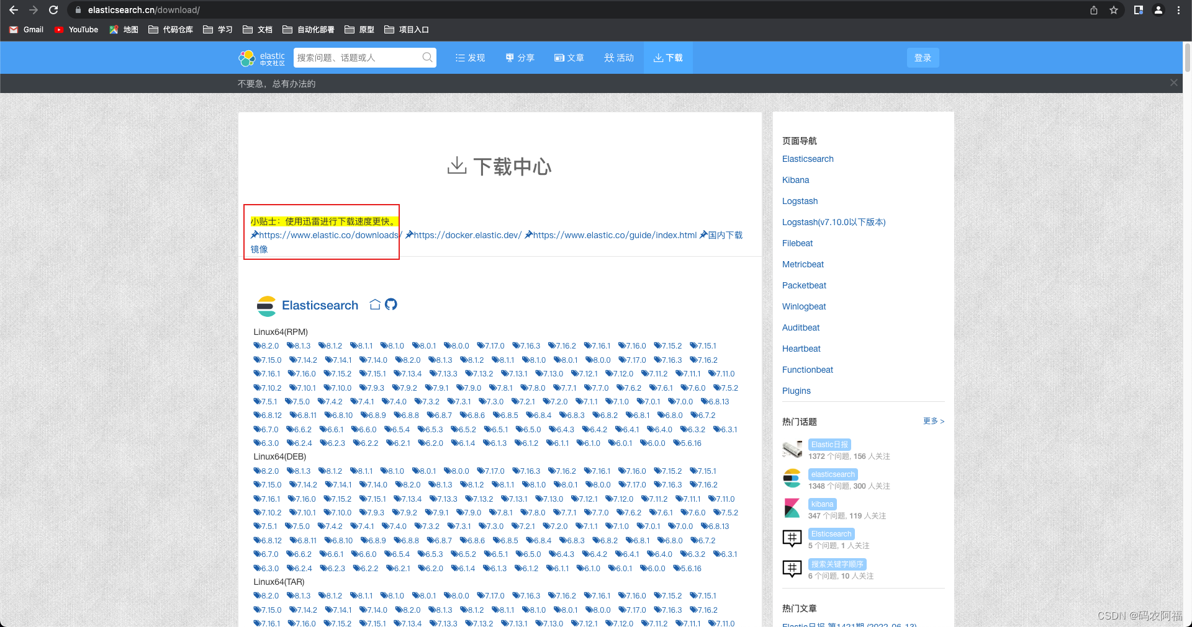Image resolution: width=1192 pixels, height=627 pixels.
Task: Open the Chrome profile avatar icon
Action: (x=1158, y=10)
